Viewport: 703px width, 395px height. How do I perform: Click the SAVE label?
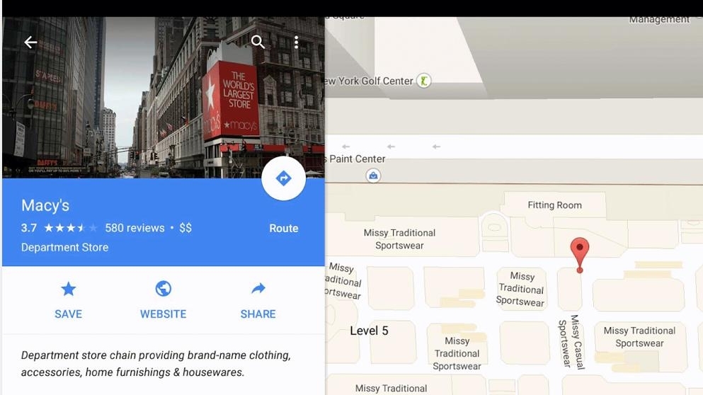point(68,314)
